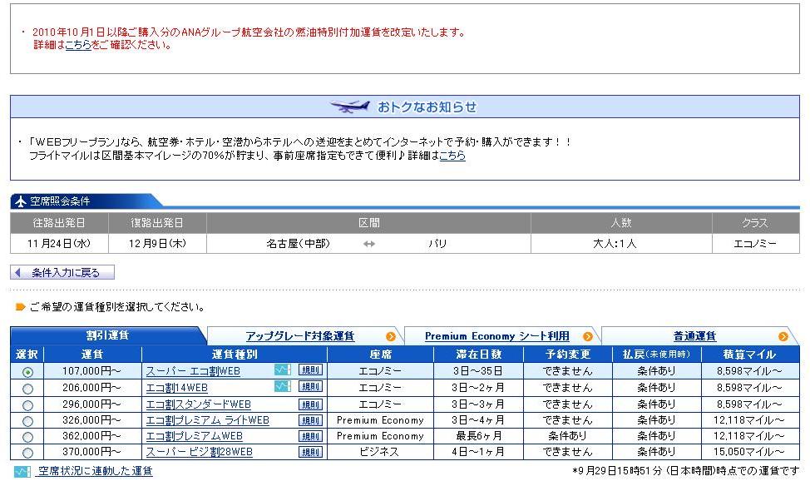Select the 370,000円 スーパー ビジ割28WEB radio option
Screen dimensions: 810x486
[28, 454]
